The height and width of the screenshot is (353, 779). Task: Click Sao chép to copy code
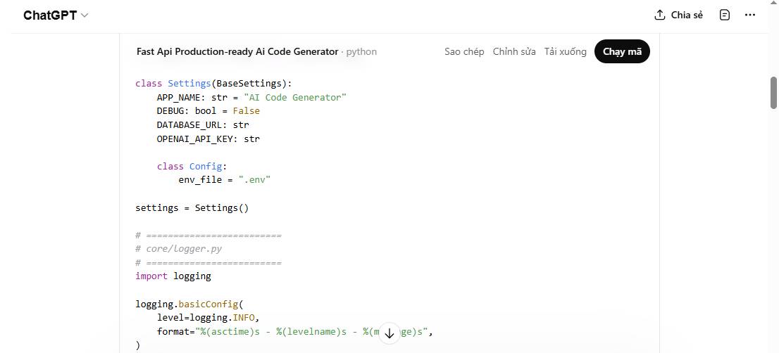pos(464,51)
